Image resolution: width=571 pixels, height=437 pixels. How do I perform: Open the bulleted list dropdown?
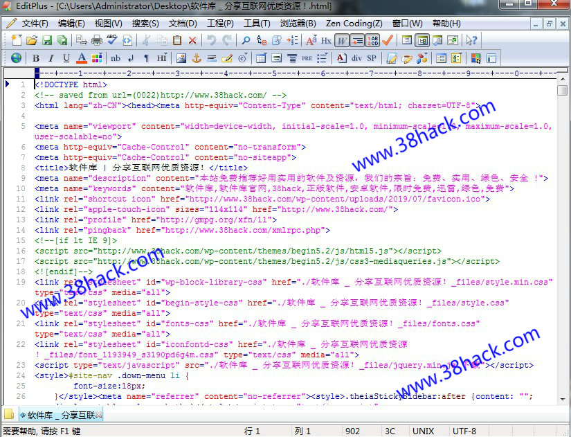pos(322,58)
